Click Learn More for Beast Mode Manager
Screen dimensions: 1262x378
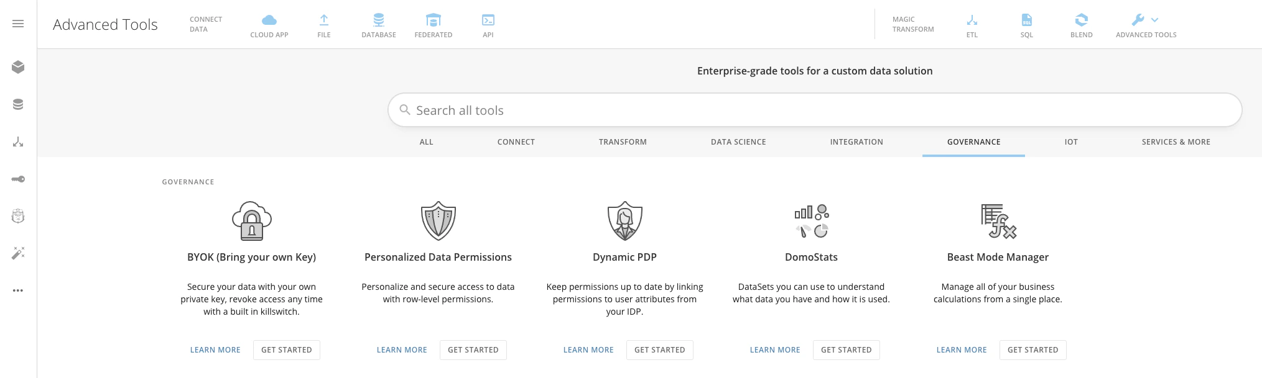(962, 350)
